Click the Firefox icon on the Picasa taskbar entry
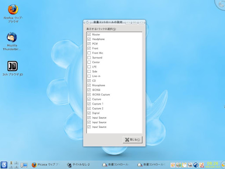 34,165
